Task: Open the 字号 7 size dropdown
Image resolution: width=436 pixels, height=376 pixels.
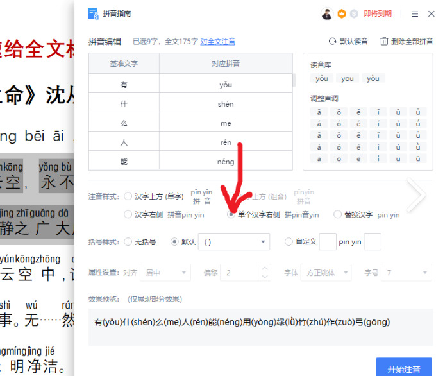Action: pyautogui.click(x=407, y=273)
